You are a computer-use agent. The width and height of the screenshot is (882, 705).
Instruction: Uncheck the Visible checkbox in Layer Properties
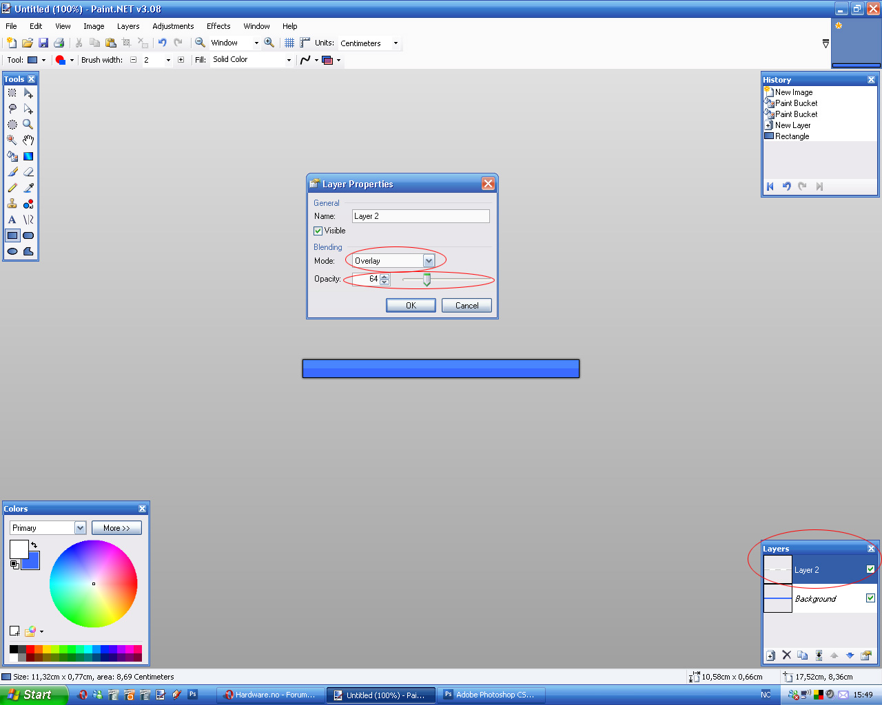[x=318, y=231]
